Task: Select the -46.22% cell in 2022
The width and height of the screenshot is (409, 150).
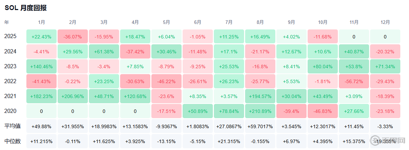Action: (x=167, y=81)
